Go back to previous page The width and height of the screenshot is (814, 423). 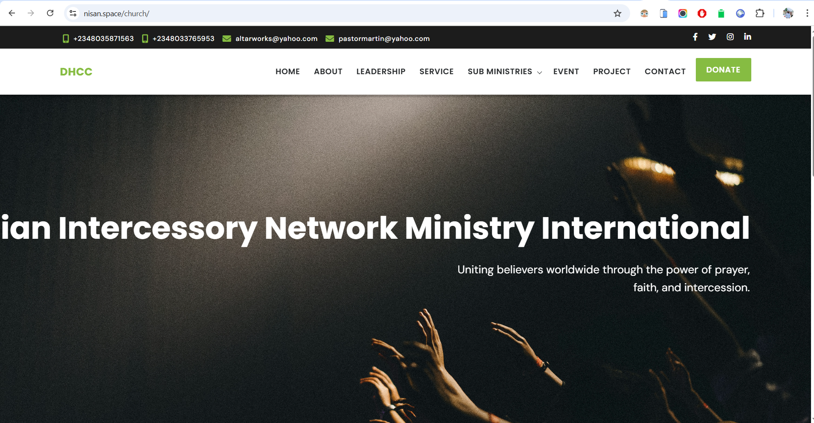pos(12,13)
